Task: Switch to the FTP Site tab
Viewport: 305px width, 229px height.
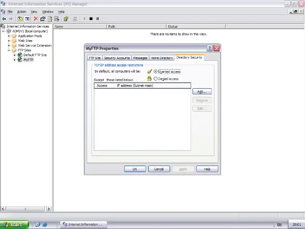Action: [95, 58]
